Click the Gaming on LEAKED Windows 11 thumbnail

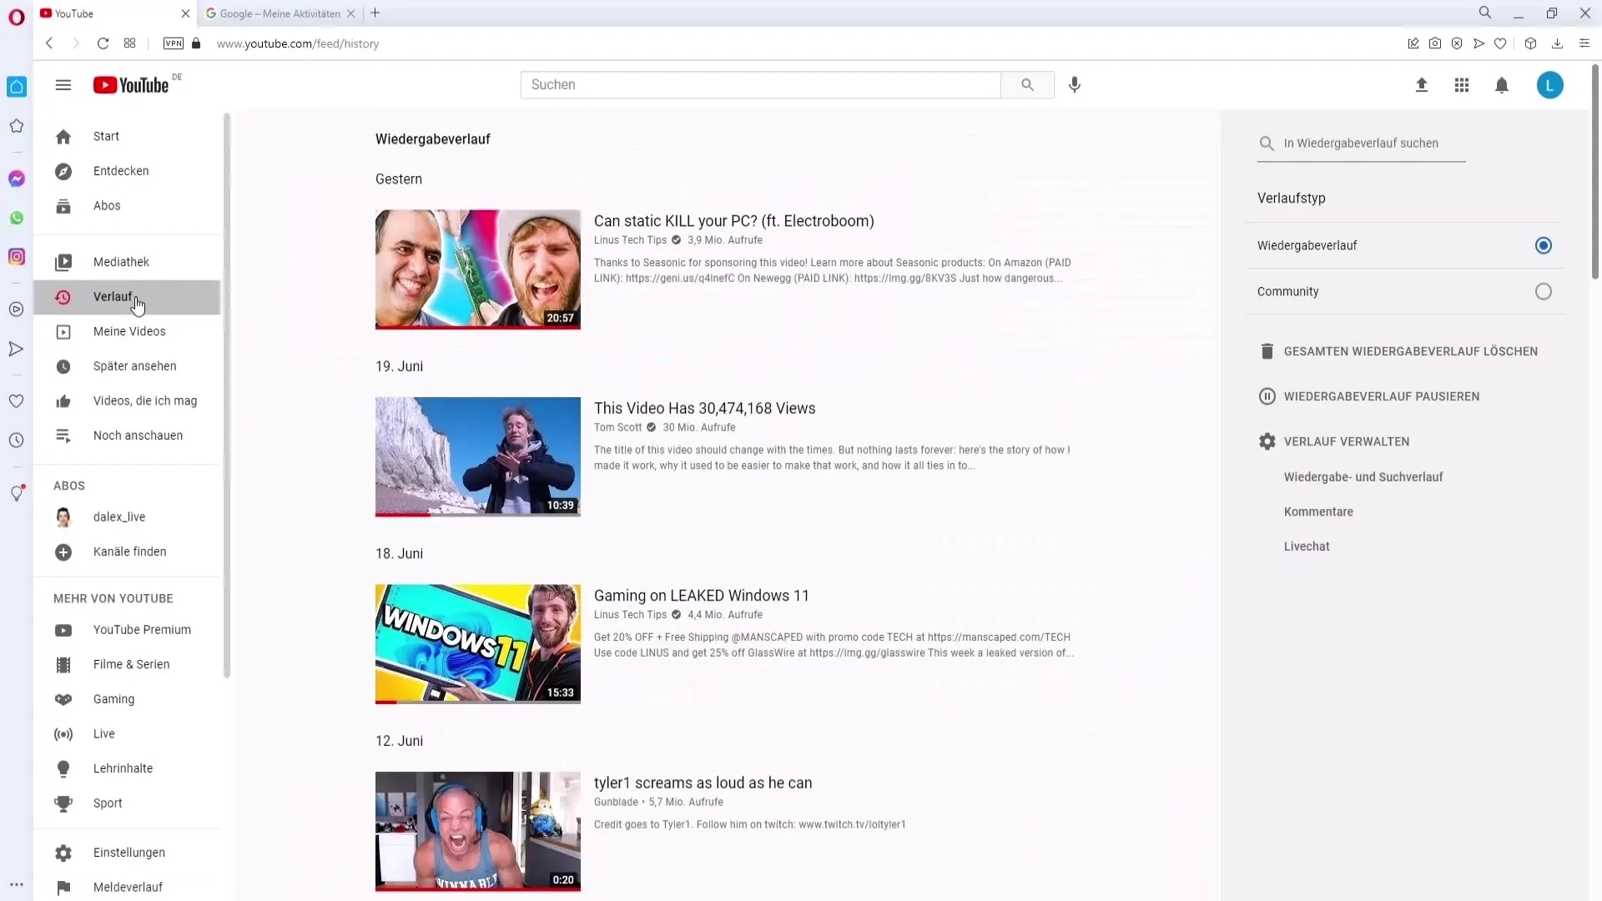(477, 643)
